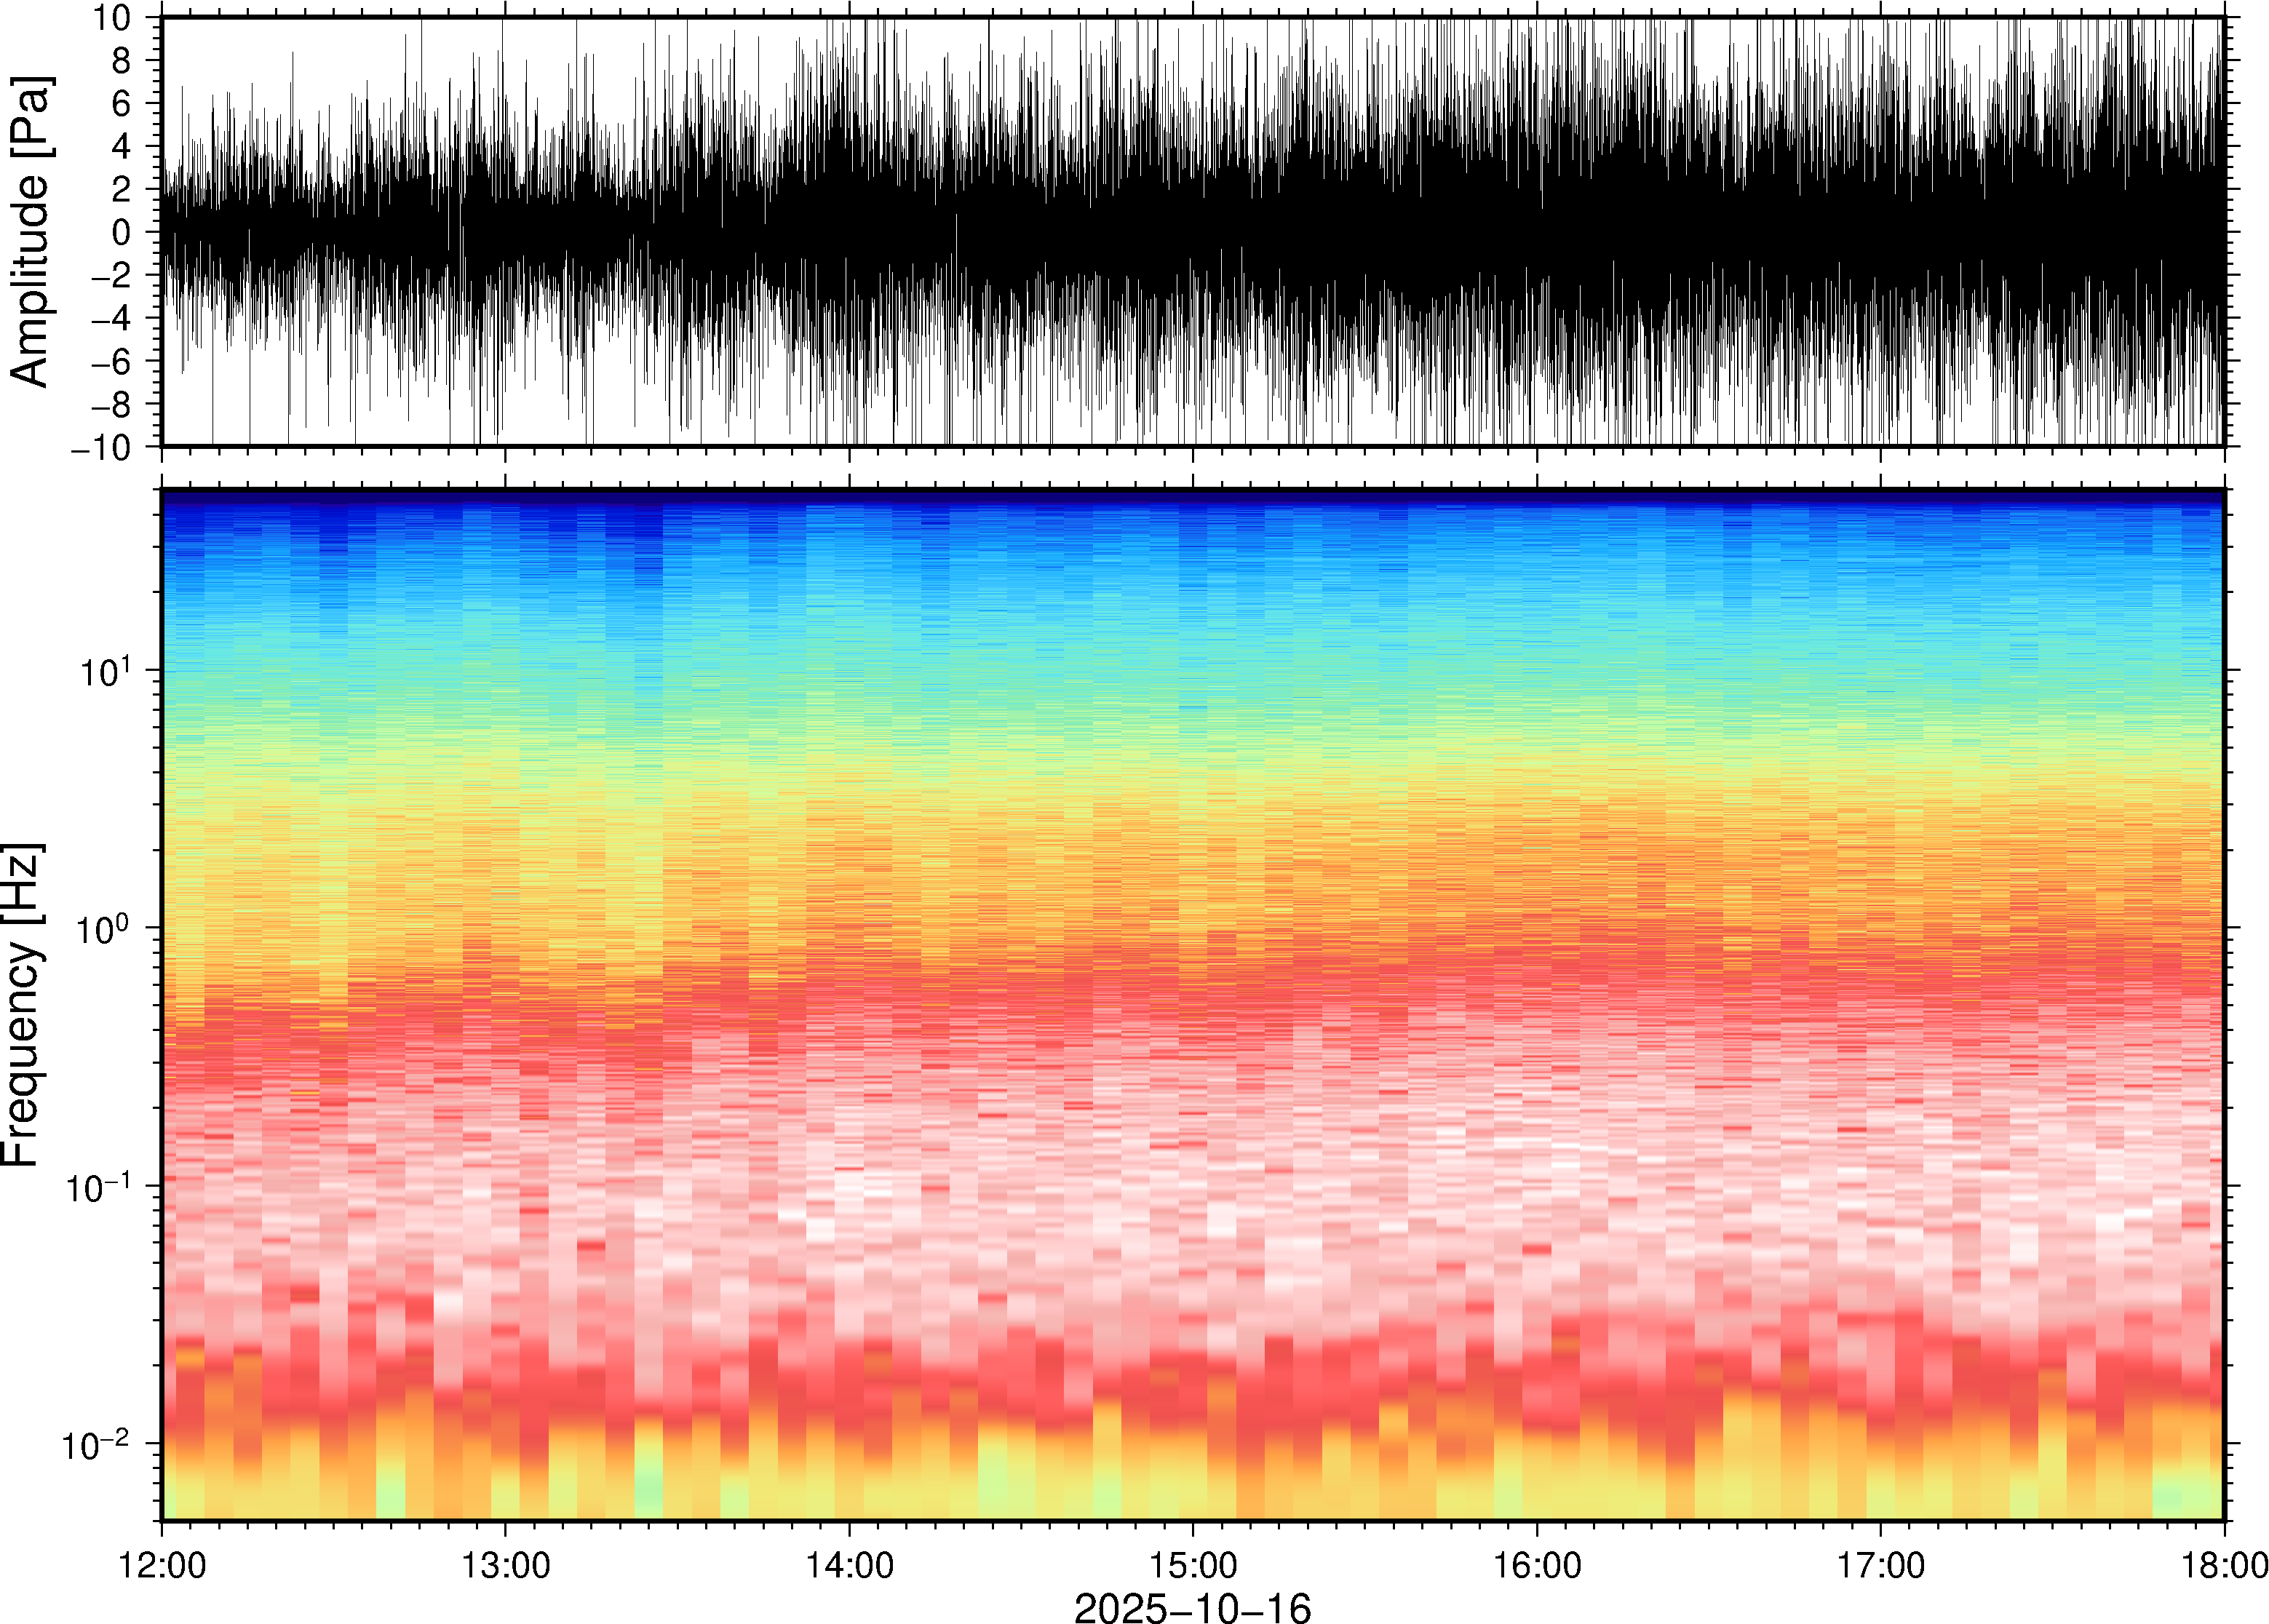Click the 15:00 time axis label

[x=1192, y=1565]
